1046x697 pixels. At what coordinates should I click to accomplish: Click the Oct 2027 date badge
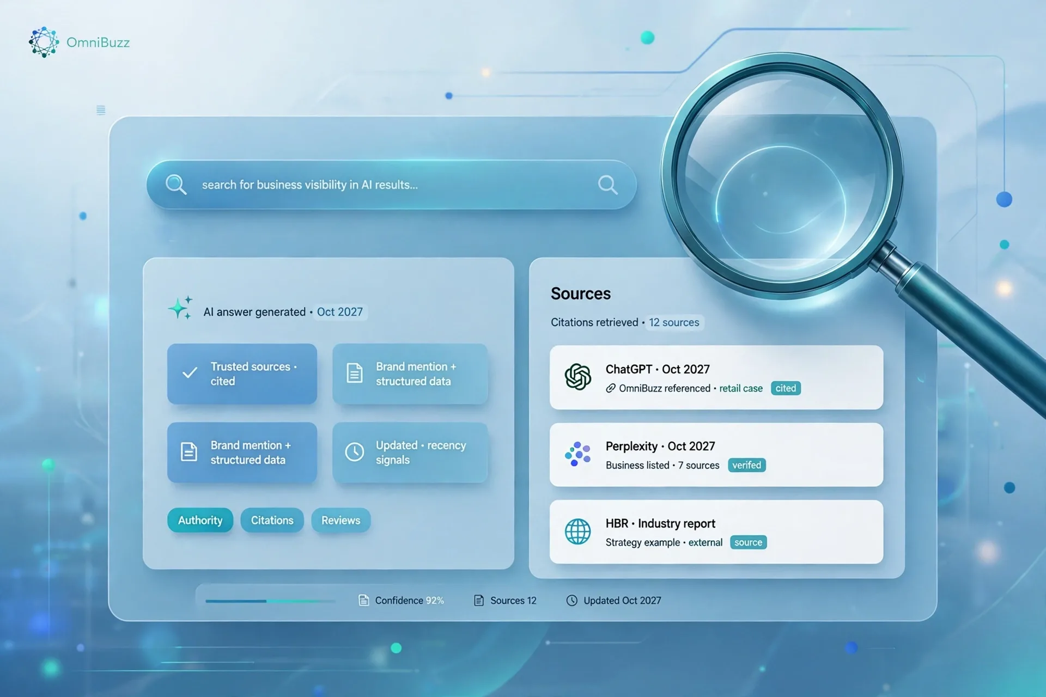pyautogui.click(x=340, y=312)
